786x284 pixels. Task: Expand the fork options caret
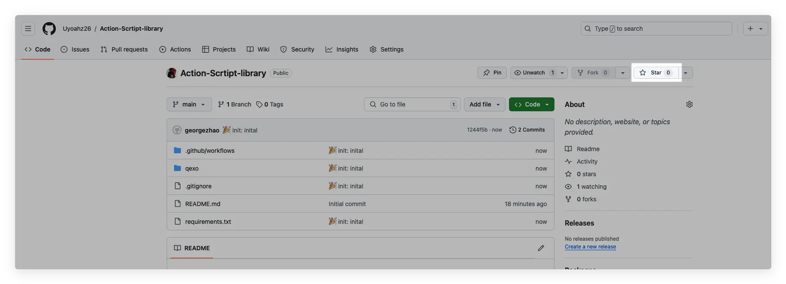[623, 73]
